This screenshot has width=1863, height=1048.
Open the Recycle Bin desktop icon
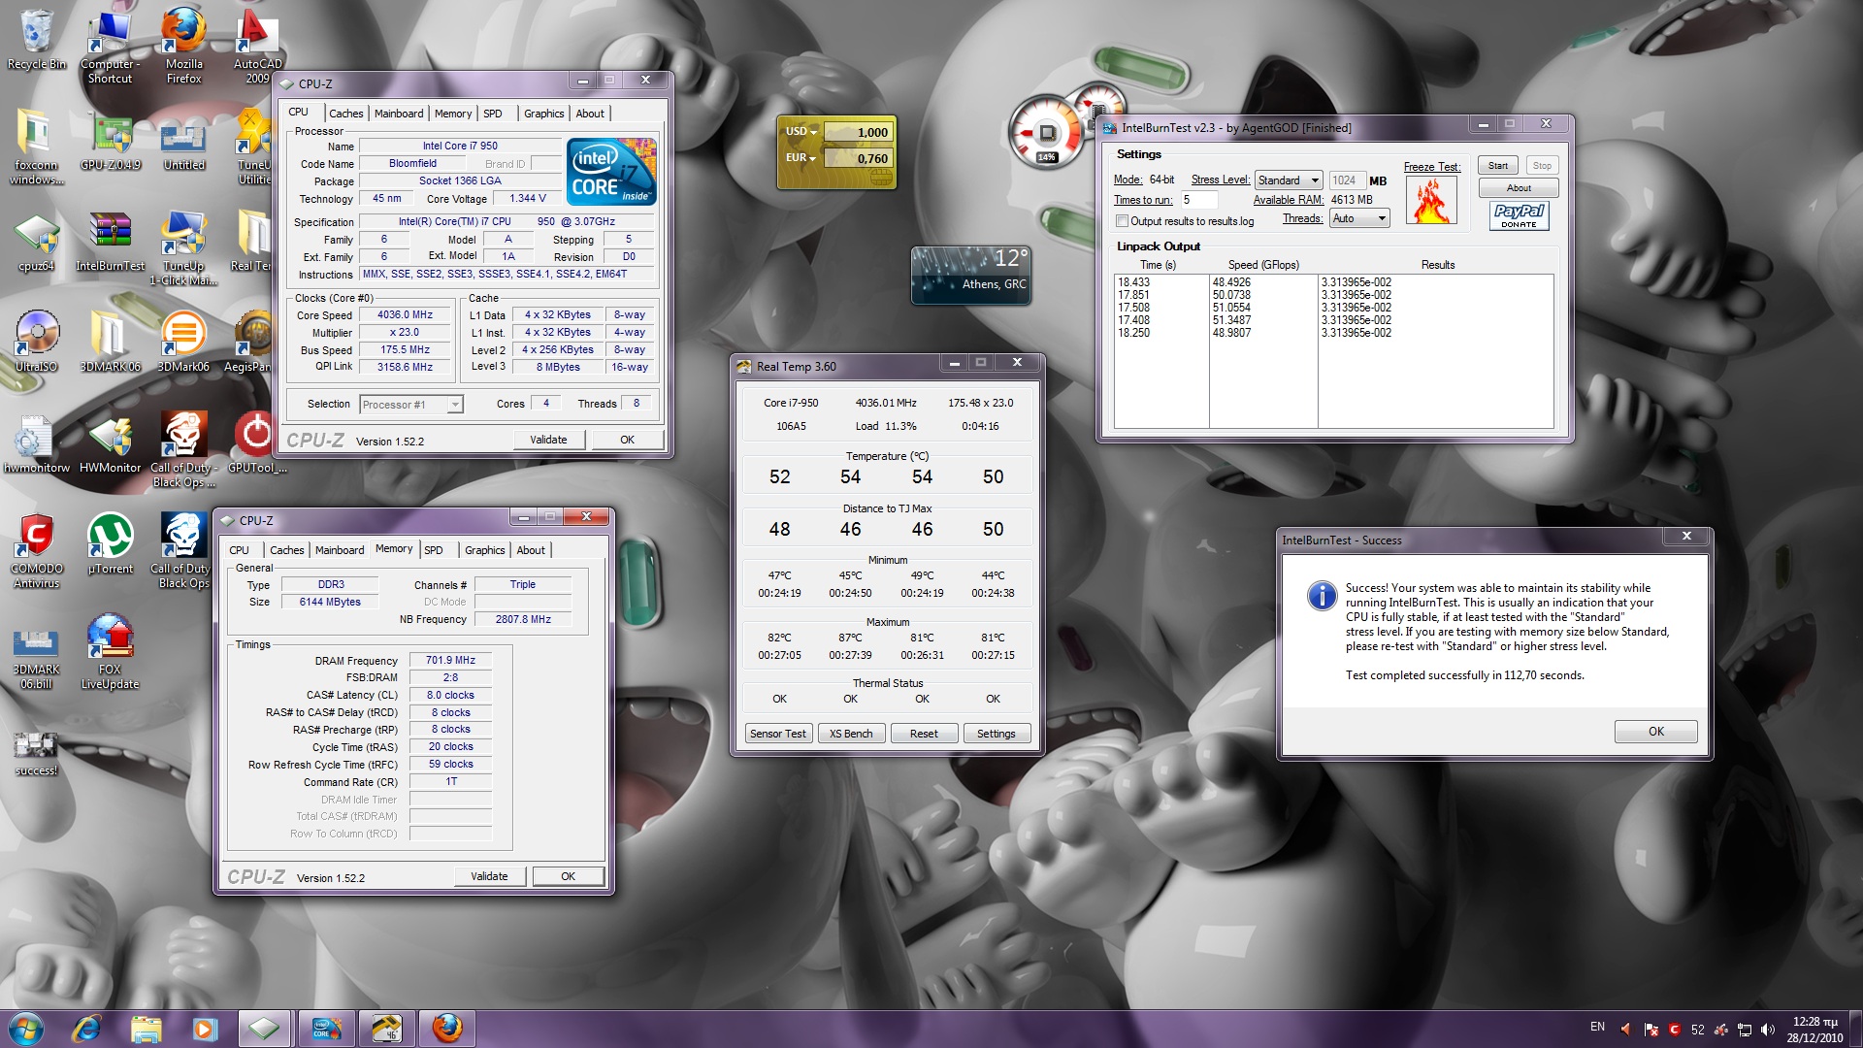(x=36, y=40)
